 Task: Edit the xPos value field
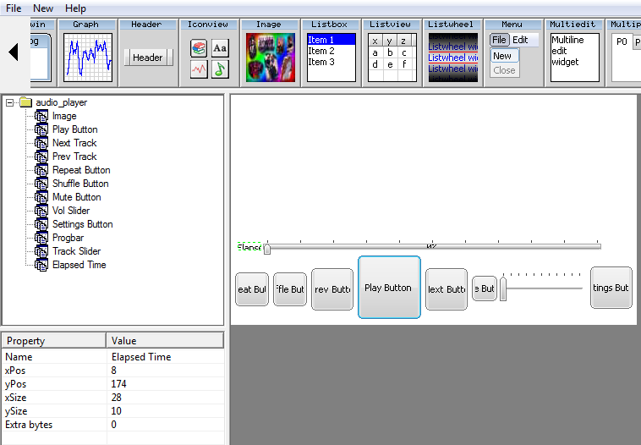165,371
